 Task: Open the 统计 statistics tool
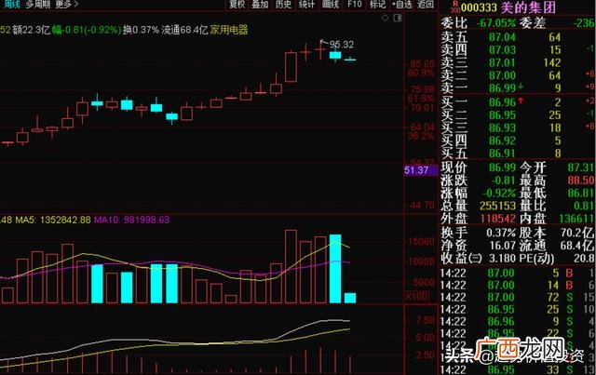[x=306, y=5]
